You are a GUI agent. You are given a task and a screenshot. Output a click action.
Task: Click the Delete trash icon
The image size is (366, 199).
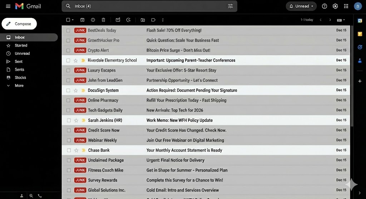(x=103, y=20)
